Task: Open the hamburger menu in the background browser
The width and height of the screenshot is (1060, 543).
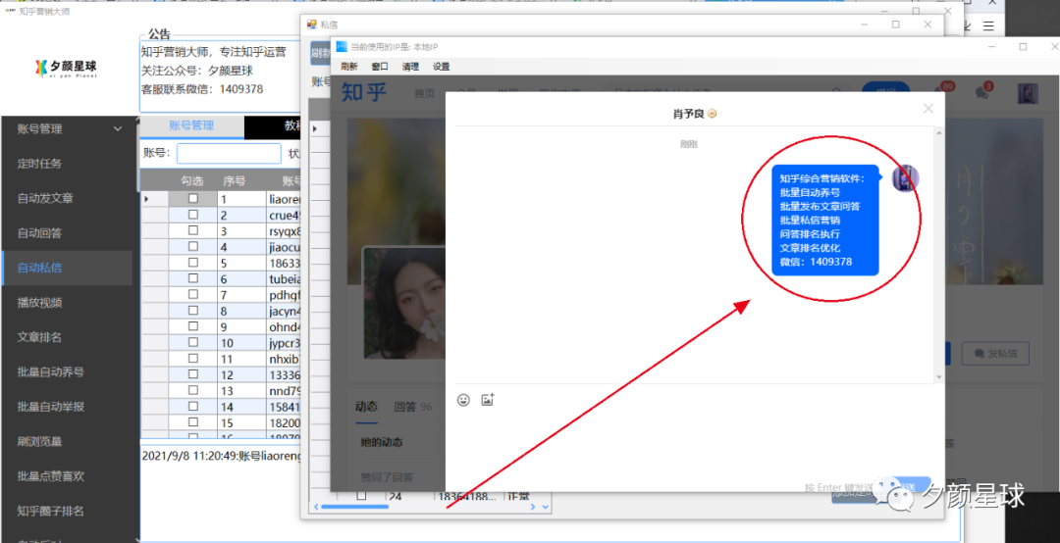Action: 988,26
